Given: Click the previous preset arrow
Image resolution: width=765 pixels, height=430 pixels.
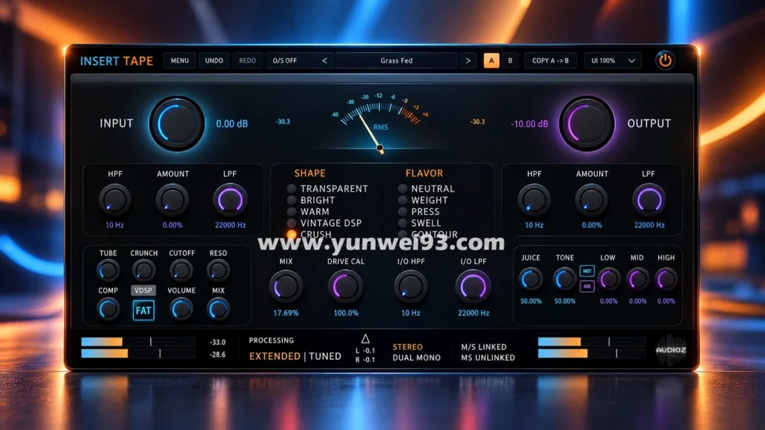Looking at the screenshot, I should [x=324, y=60].
